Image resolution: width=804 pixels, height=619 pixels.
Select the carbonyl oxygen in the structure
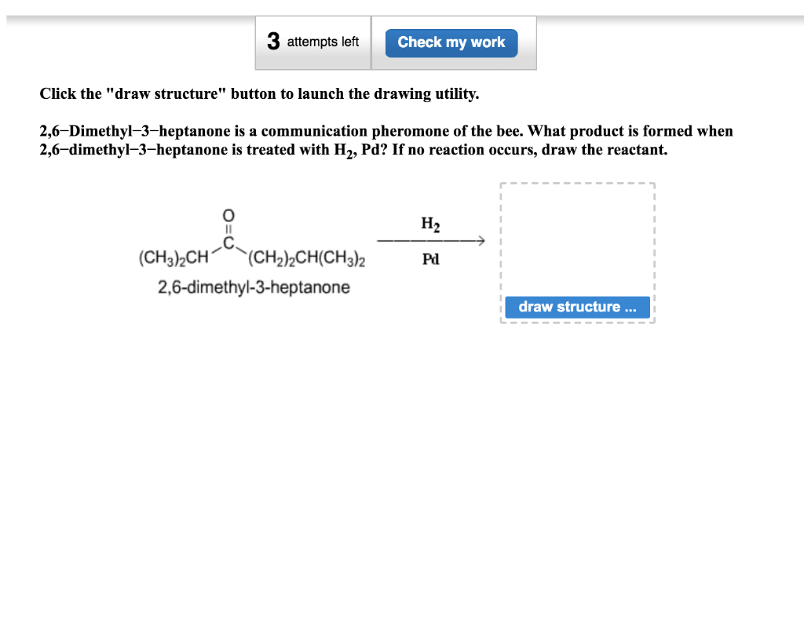[227, 214]
